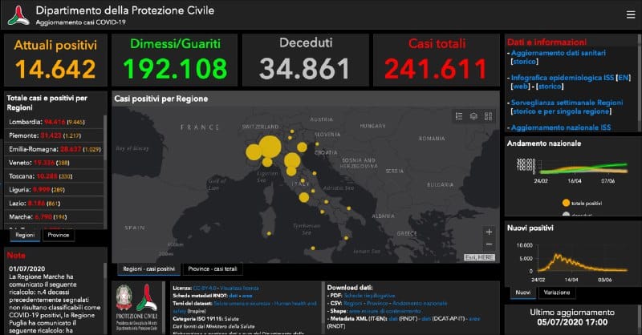Open the CC-BY-4.0 licence link
The width and height of the screenshot is (642, 335).
tap(205, 288)
